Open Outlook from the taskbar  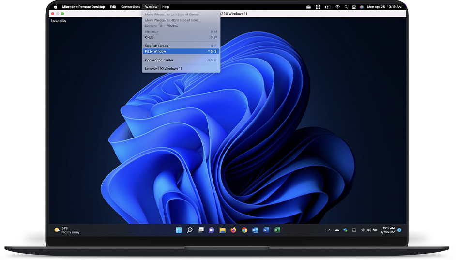point(255,230)
